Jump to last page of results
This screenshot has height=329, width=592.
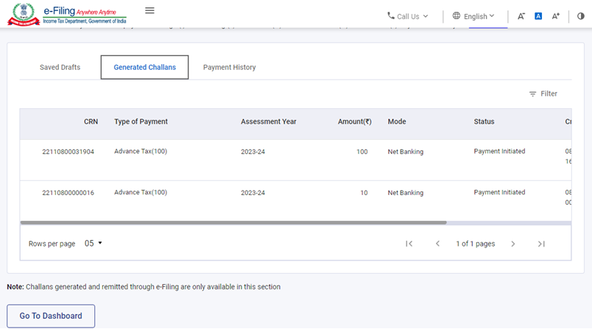tap(541, 244)
